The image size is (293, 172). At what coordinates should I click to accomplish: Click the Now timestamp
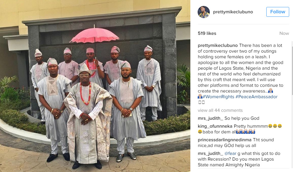point(284,33)
